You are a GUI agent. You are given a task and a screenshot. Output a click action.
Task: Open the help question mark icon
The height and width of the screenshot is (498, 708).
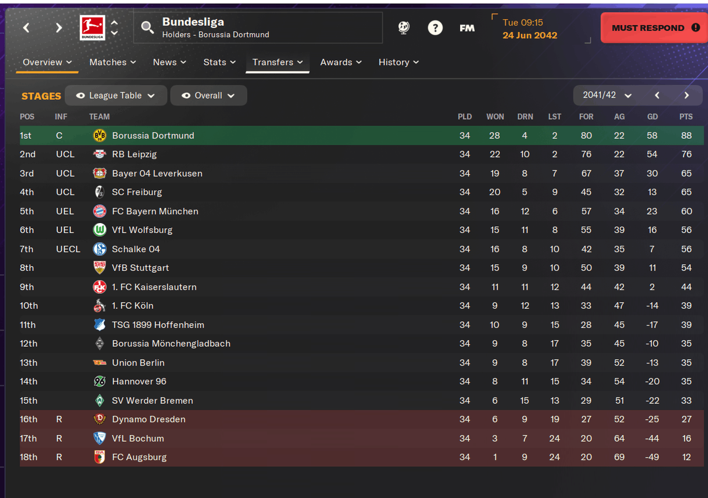point(435,28)
